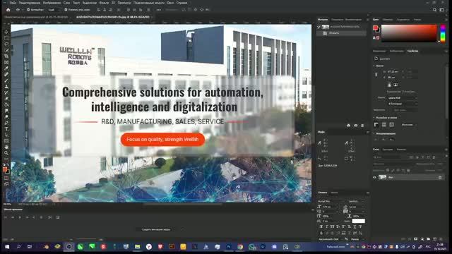This screenshot has width=452, height=254.
Task: Switch to first document tab
Action: pyautogui.click(x=36, y=17)
